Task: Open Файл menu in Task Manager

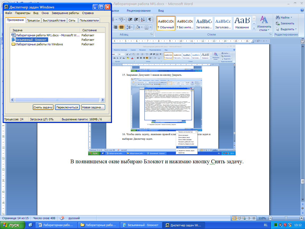Action: tap(8, 13)
